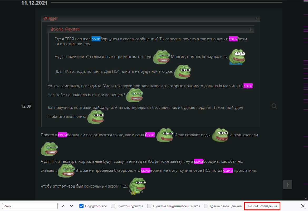Click the laughing-crying Pepe after 'стримингом текстур.'
Screen dimensions: 308x211
(162, 57)
